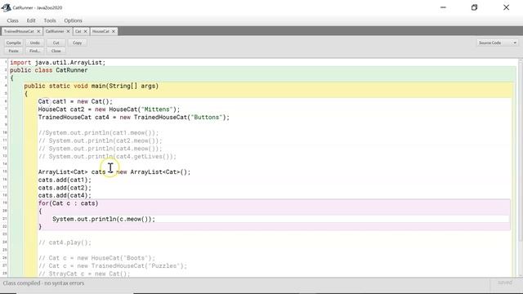The image size is (523, 294).
Task: Click the 'cats.add(cat2);' line
Action: [65, 188]
